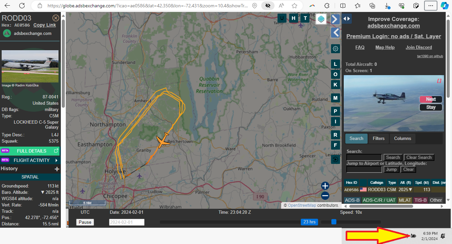This screenshot has height=244, width=452.
Task: Switch to the Filters tab
Action: [x=379, y=139]
